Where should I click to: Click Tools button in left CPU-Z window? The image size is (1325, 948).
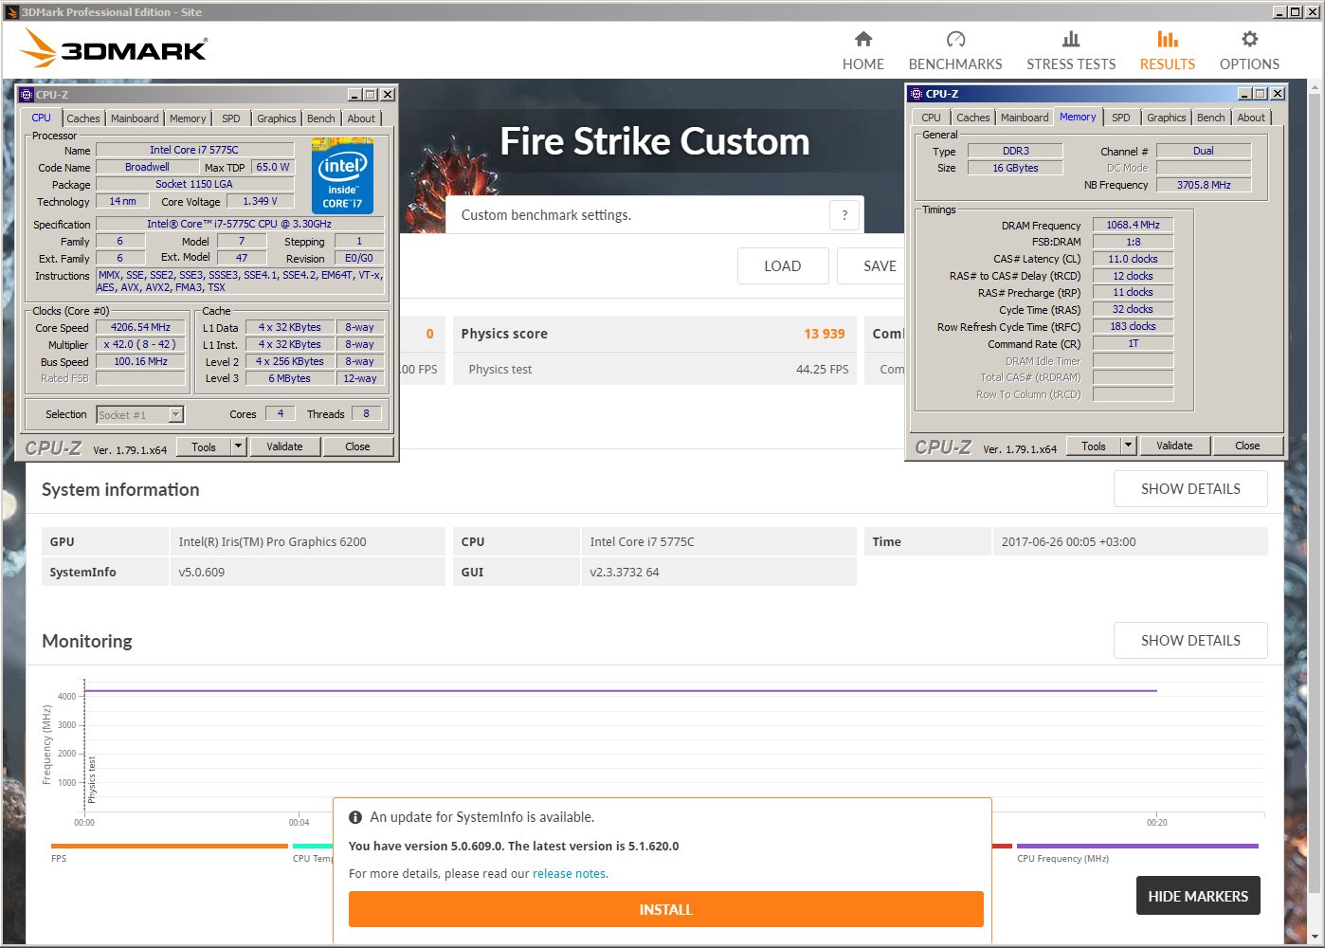point(204,447)
